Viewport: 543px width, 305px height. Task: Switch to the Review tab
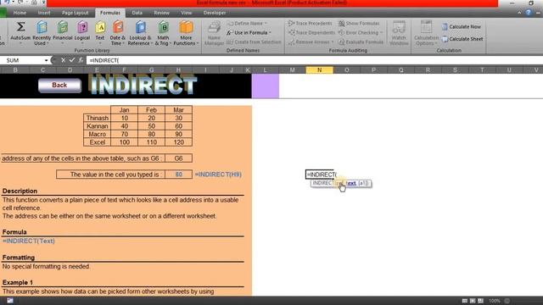162,13
